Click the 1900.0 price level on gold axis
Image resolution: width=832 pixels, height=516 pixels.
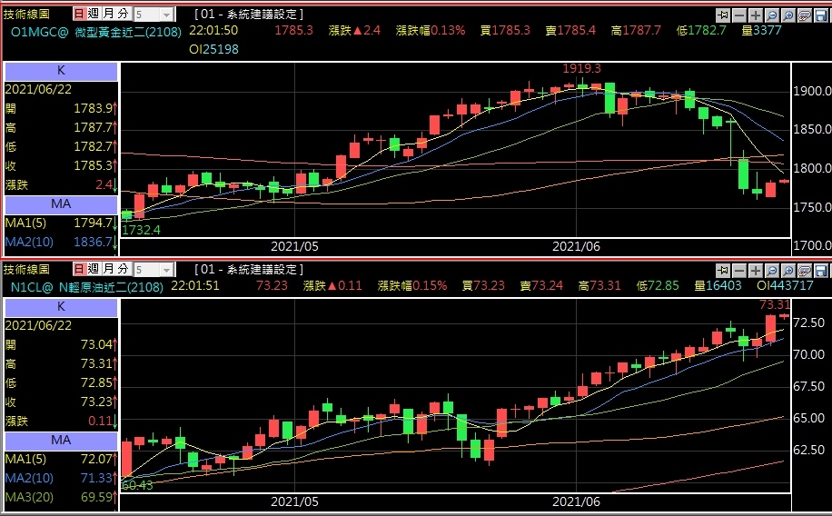point(812,92)
